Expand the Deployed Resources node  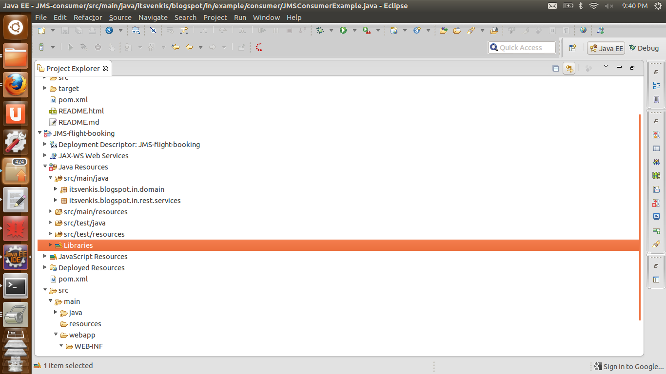pyautogui.click(x=45, y=267)
